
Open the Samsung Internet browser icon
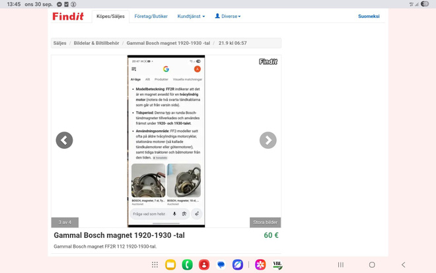(238, 264)
